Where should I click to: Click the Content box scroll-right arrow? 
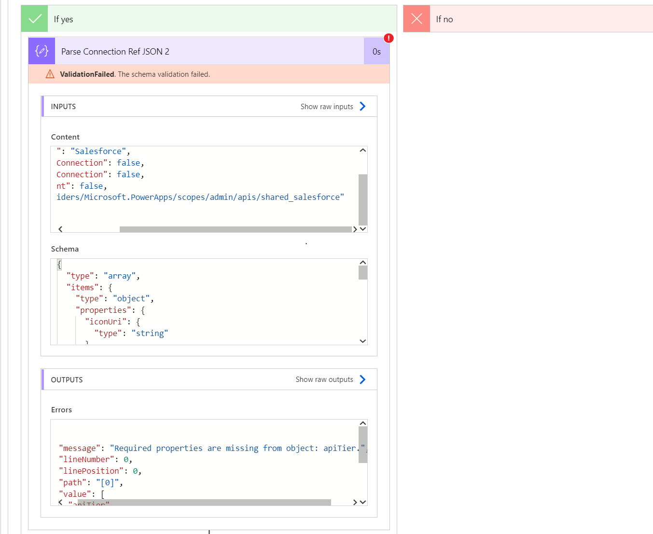pyautogui.click(x=355, y=229)
